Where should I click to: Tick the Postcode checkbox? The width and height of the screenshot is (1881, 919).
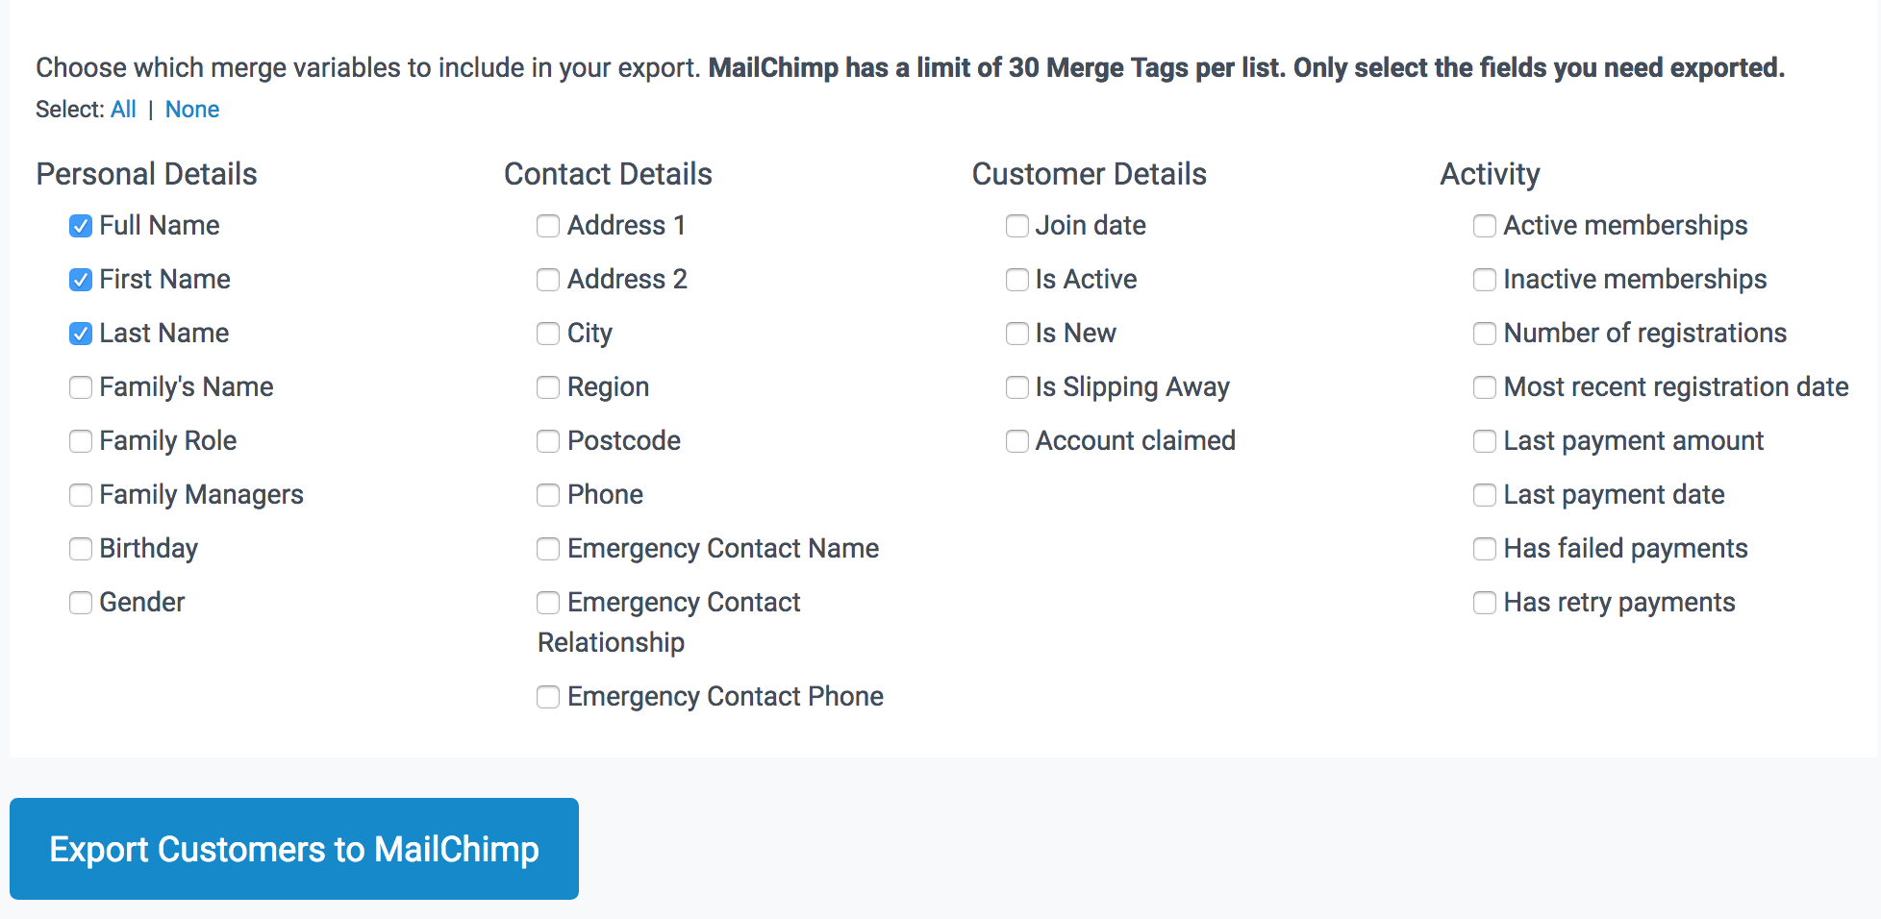tap(548, 441)
